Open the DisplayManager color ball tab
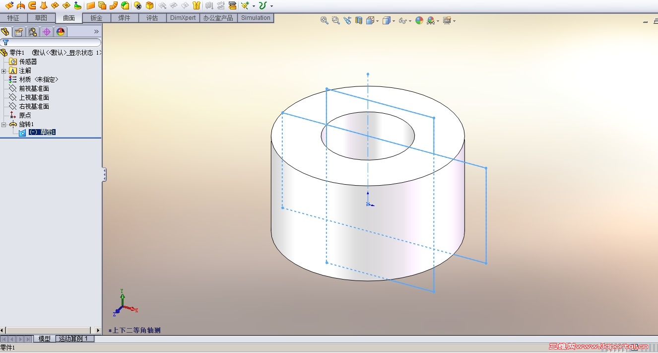Viewport: 658px width, 353px height. point(61,32)
